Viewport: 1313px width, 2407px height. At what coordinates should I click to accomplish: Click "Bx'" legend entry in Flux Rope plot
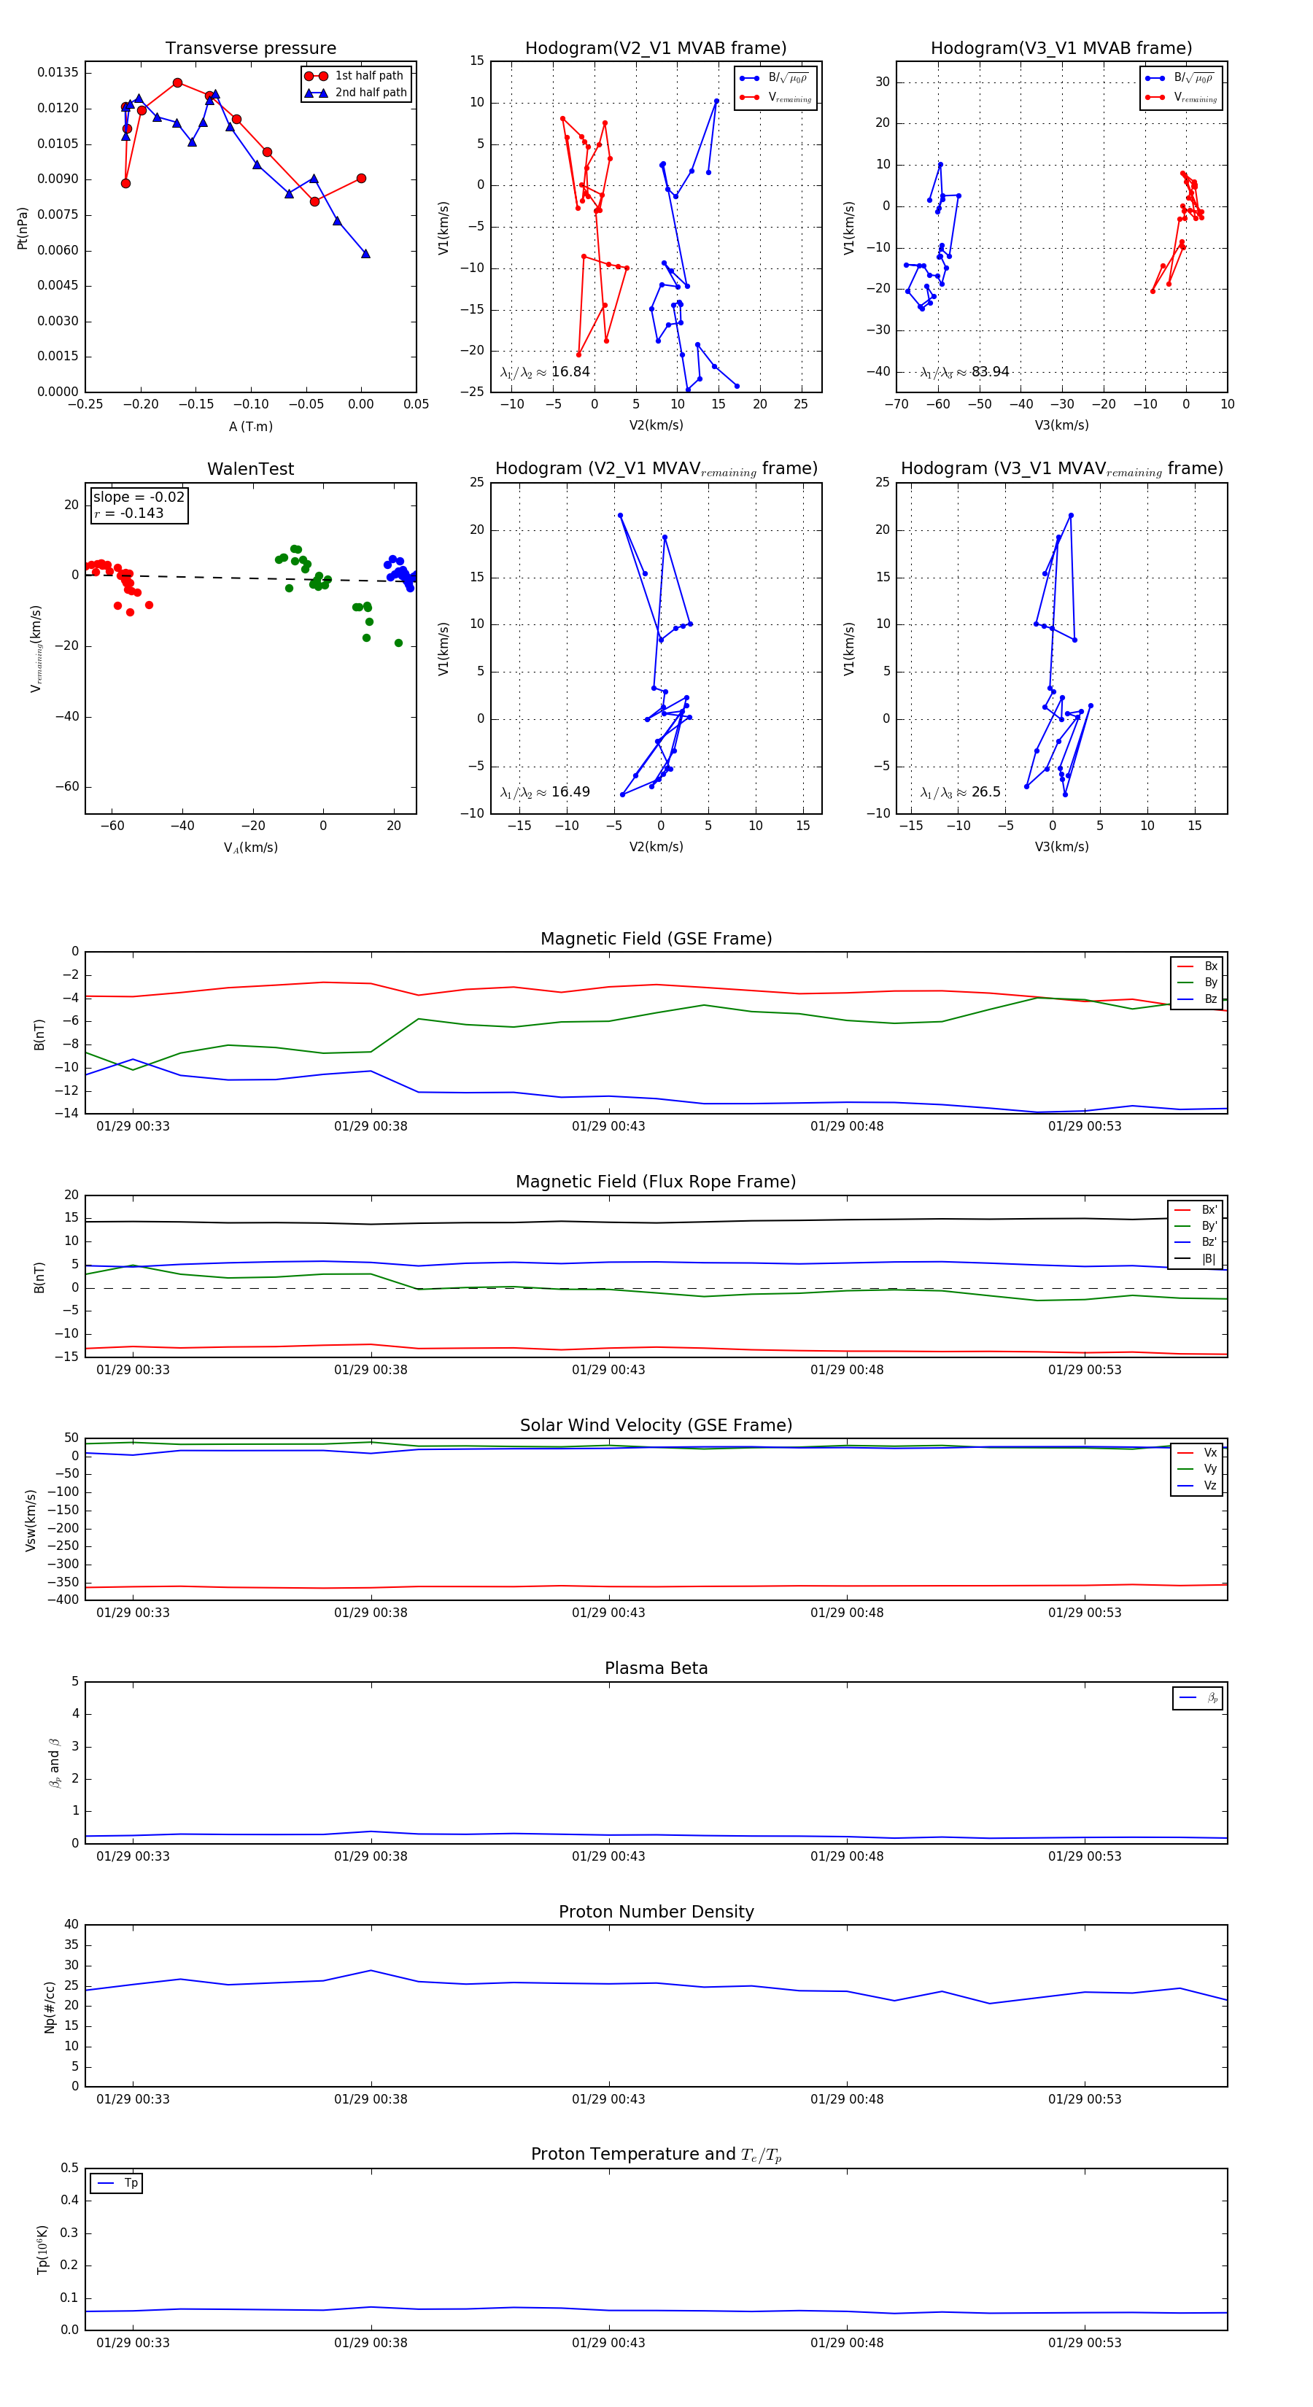(1196, 1210)
